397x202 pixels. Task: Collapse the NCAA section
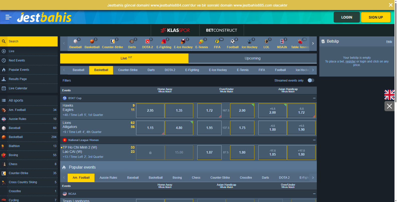point(314,194)
